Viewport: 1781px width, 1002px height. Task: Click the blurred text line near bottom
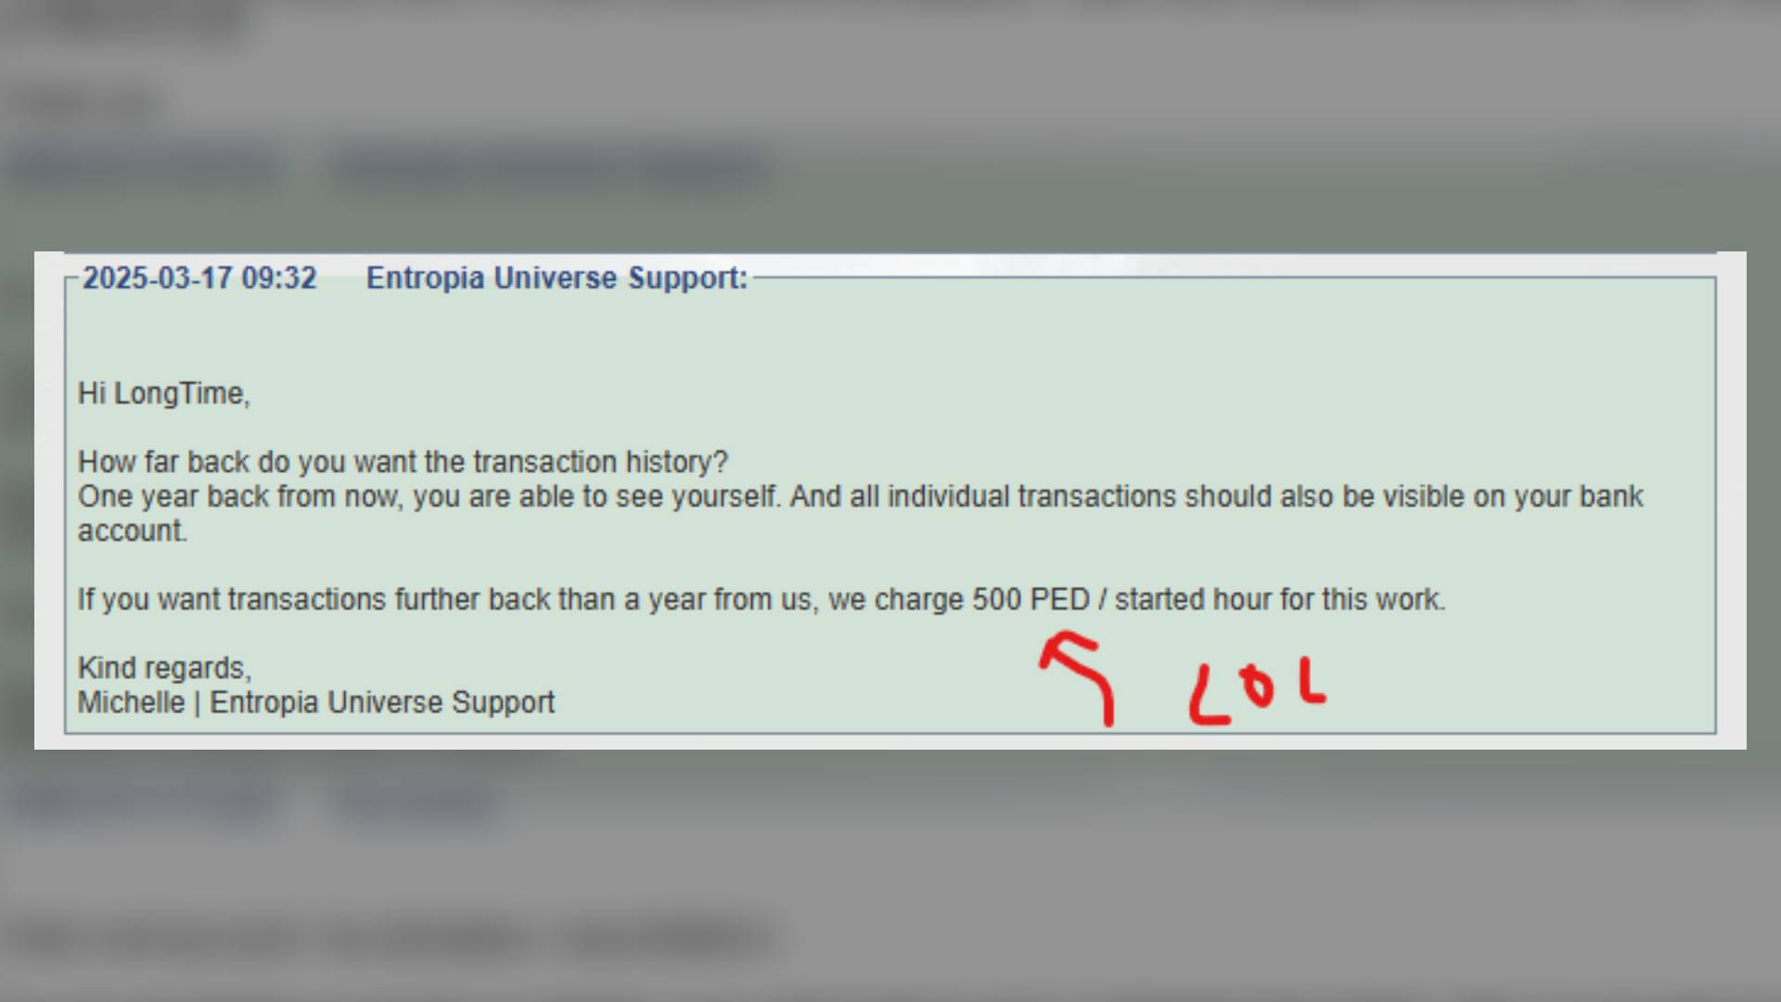390,939
